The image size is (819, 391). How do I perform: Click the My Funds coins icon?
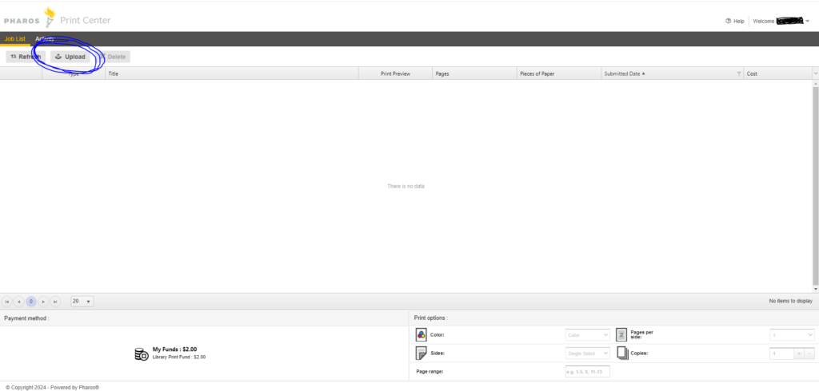tap(142, 354)
